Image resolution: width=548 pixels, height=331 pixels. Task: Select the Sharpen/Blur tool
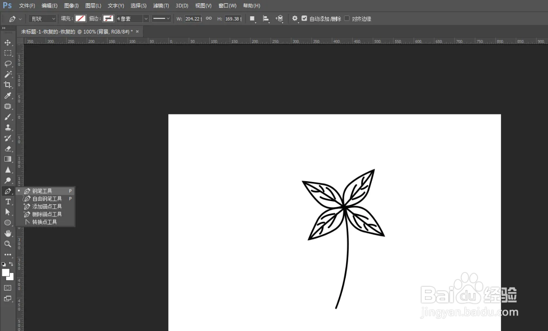pyautogui.click(x=7, y=169)
